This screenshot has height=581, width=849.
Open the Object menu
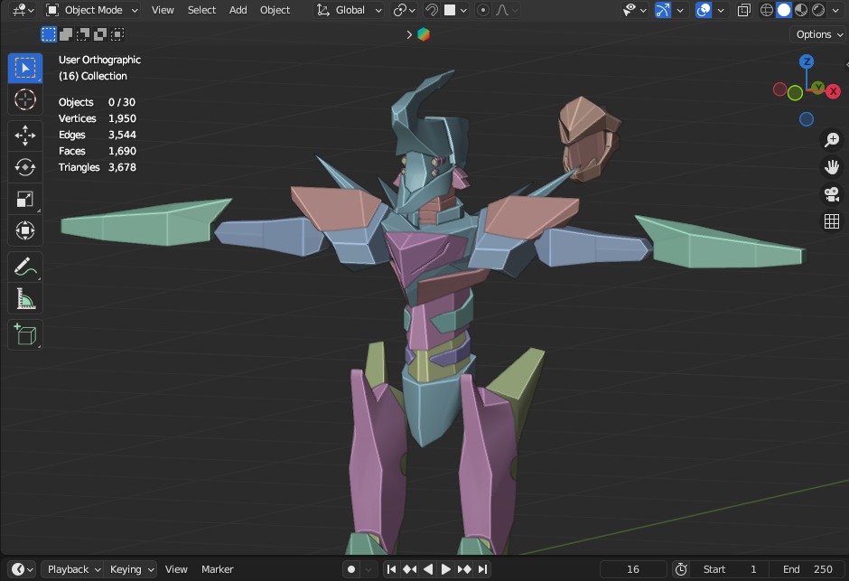click(275, 10)
